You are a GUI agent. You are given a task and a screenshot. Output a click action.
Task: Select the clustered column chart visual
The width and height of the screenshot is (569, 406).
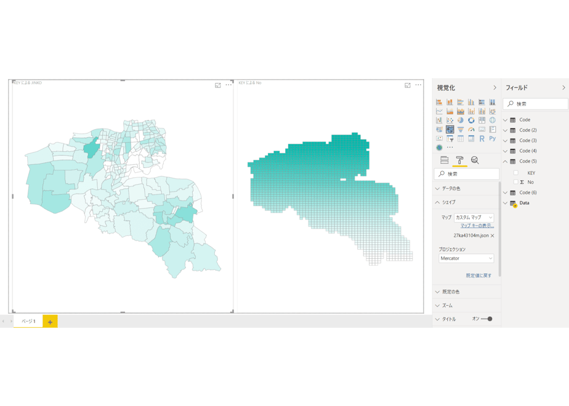pyautogui.click(x=471, y=102)
